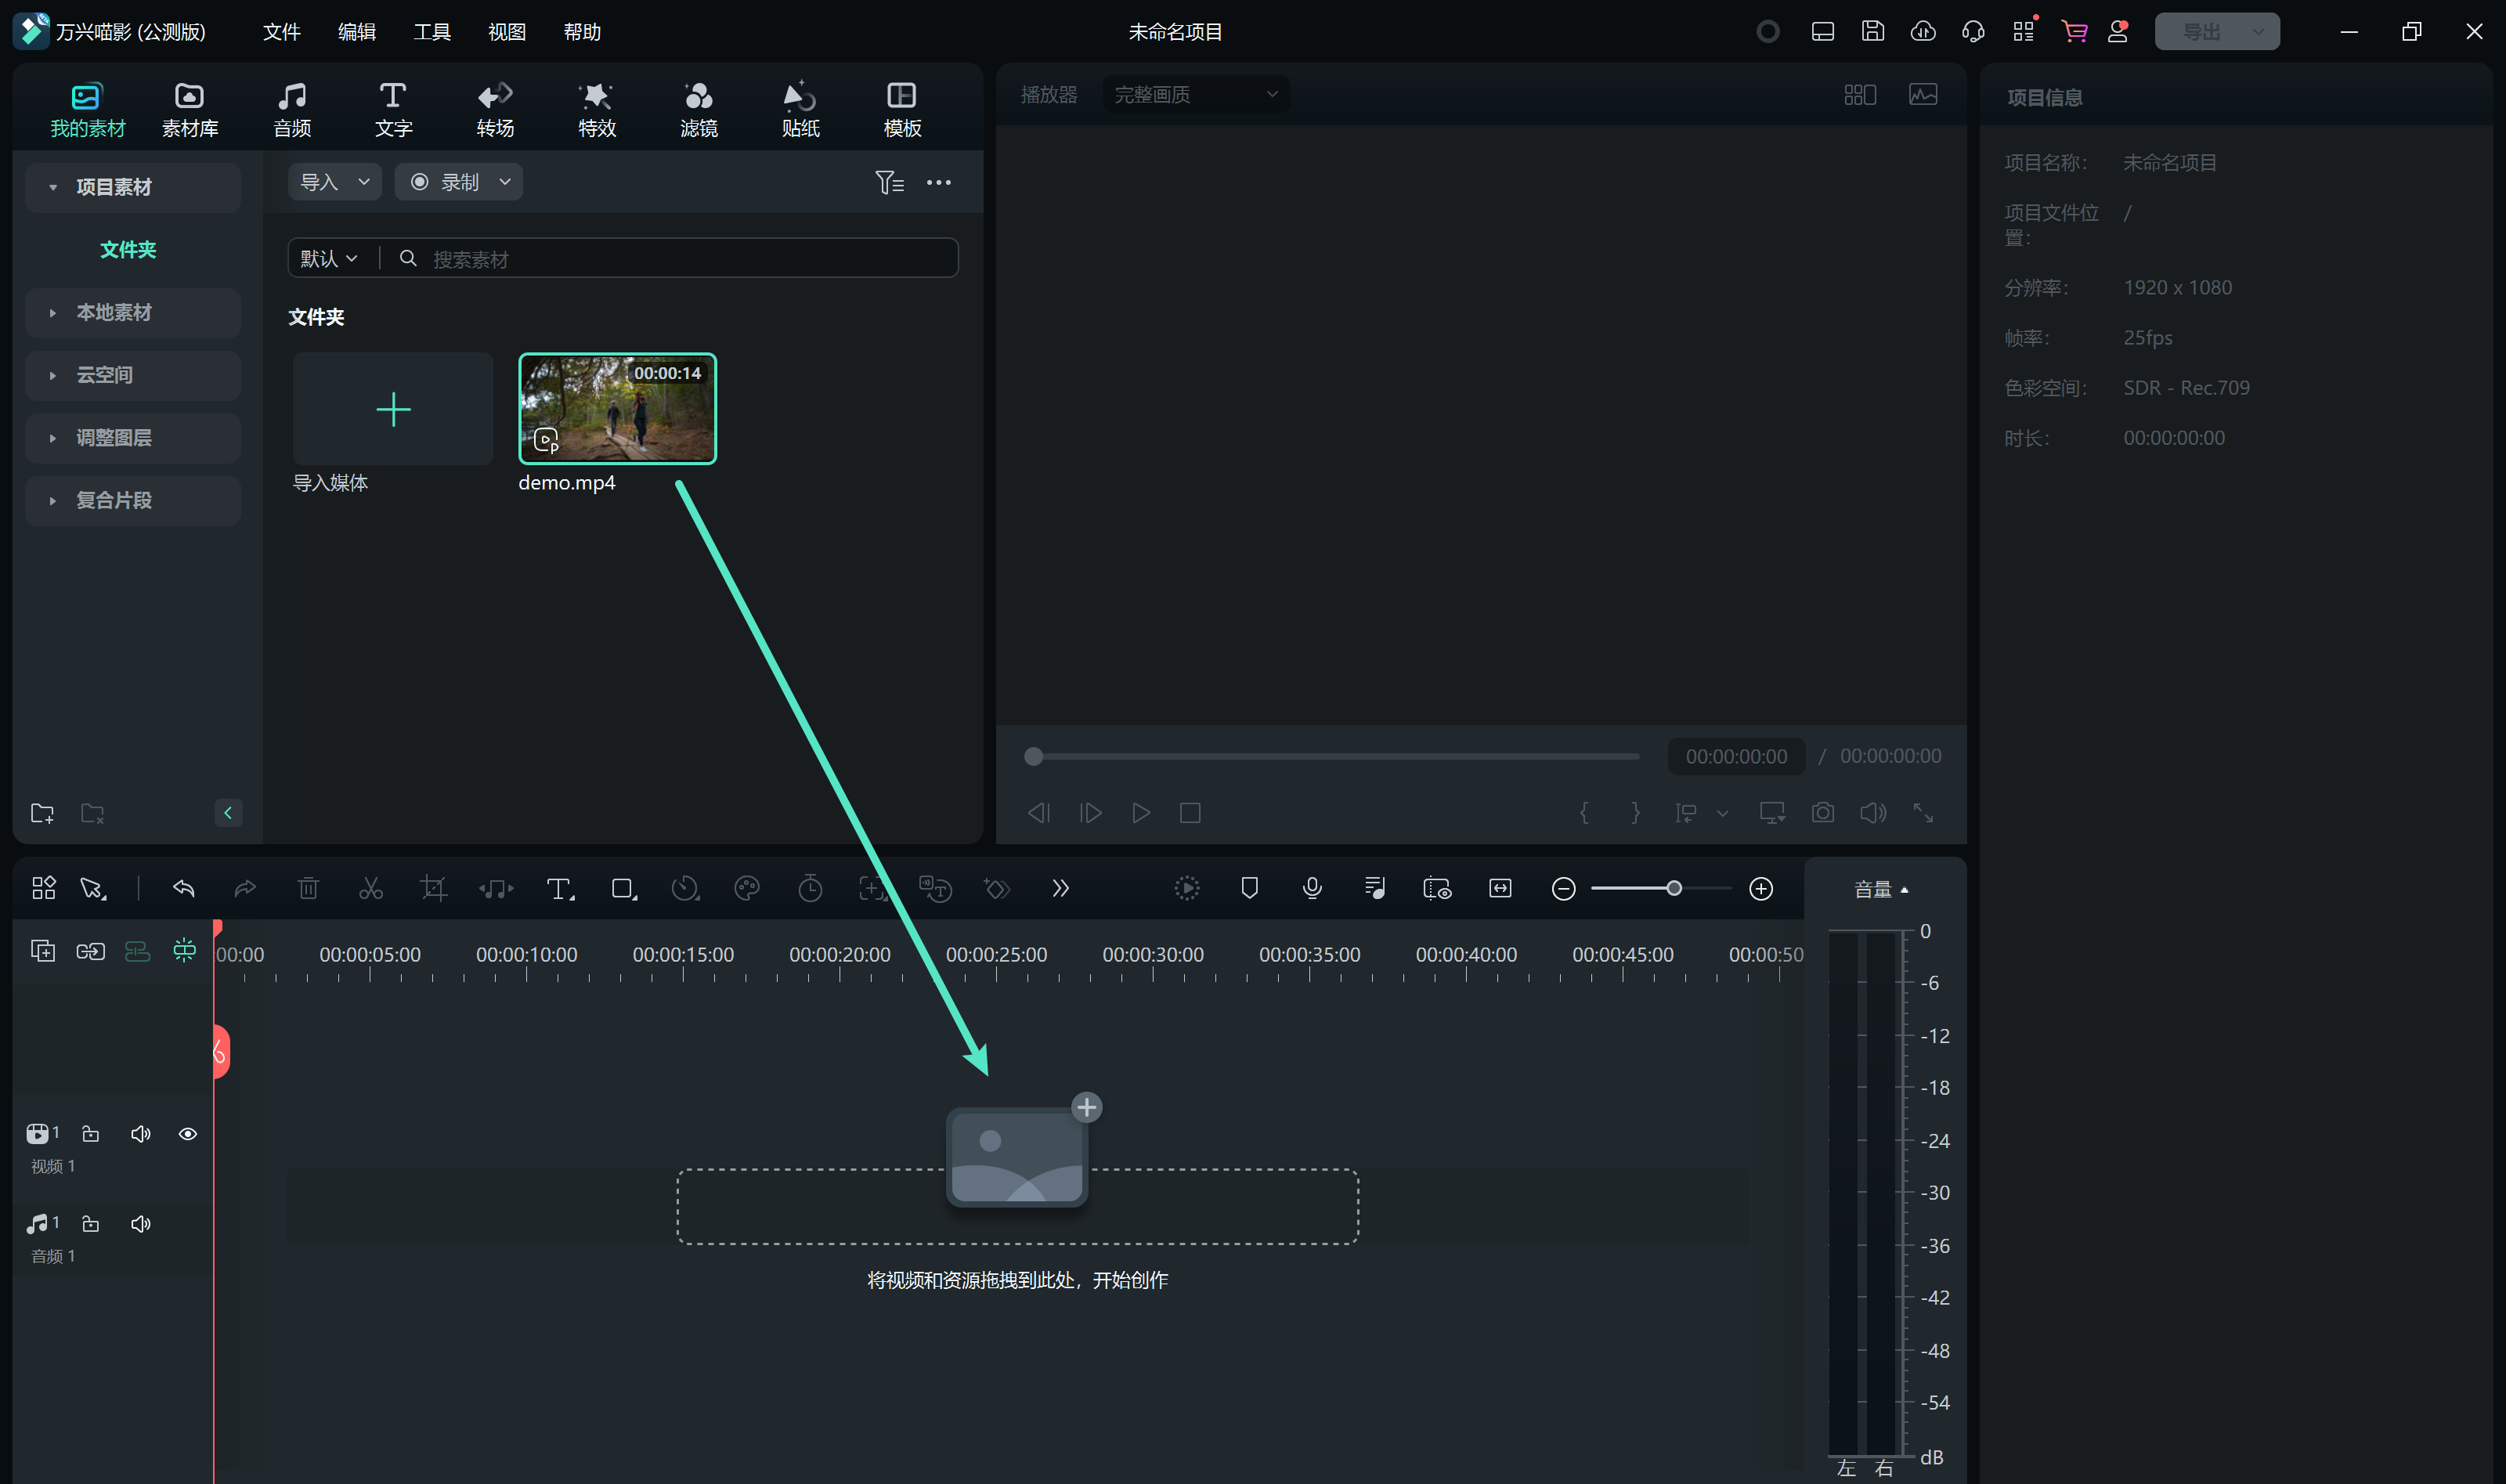Select the text tool in timeline toolbar
The width and height of the screenshot is (2506, 1484).
point(559,888)
